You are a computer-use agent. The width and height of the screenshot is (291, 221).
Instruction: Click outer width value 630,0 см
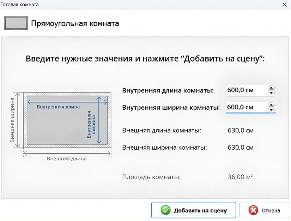[x=241, y=148]
